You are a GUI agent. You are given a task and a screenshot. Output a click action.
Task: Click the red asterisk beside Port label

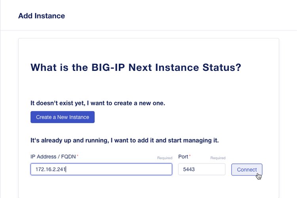pos(190,156)
